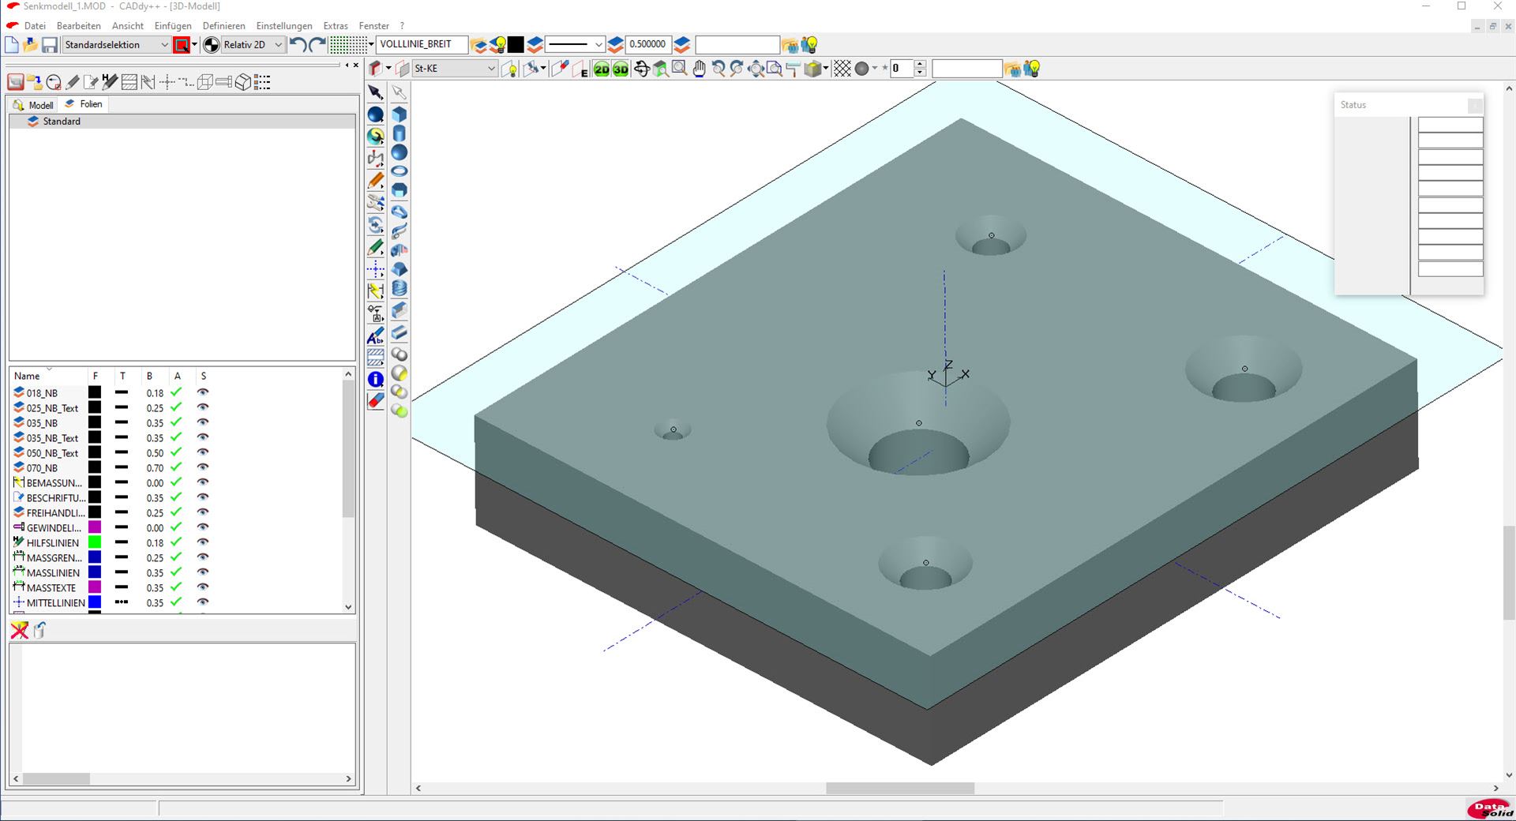Viewport: 1516px width, 821px height.
Task: Create a cylinder primitive
Action: (400, 133)
